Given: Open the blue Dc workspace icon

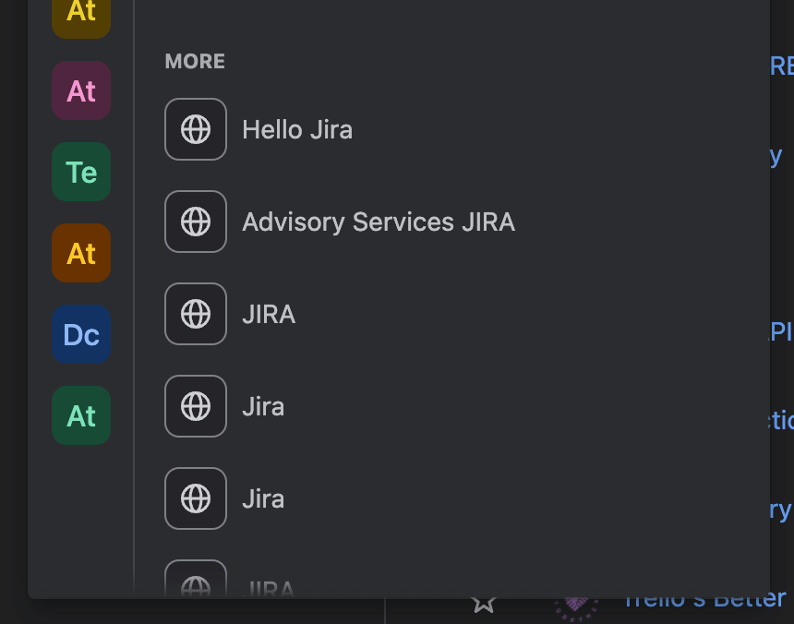Looking at the screenshot, I should coord(81,334).
